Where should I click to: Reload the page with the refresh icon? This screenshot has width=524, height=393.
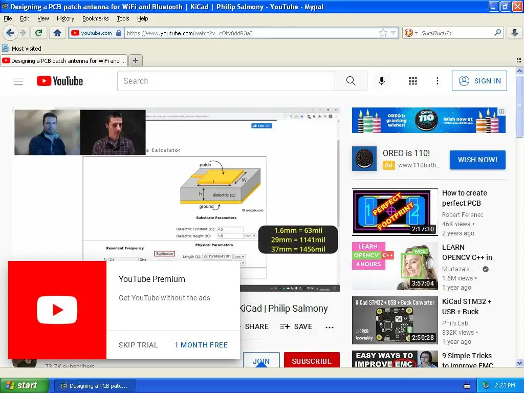(x=39, y=33)
